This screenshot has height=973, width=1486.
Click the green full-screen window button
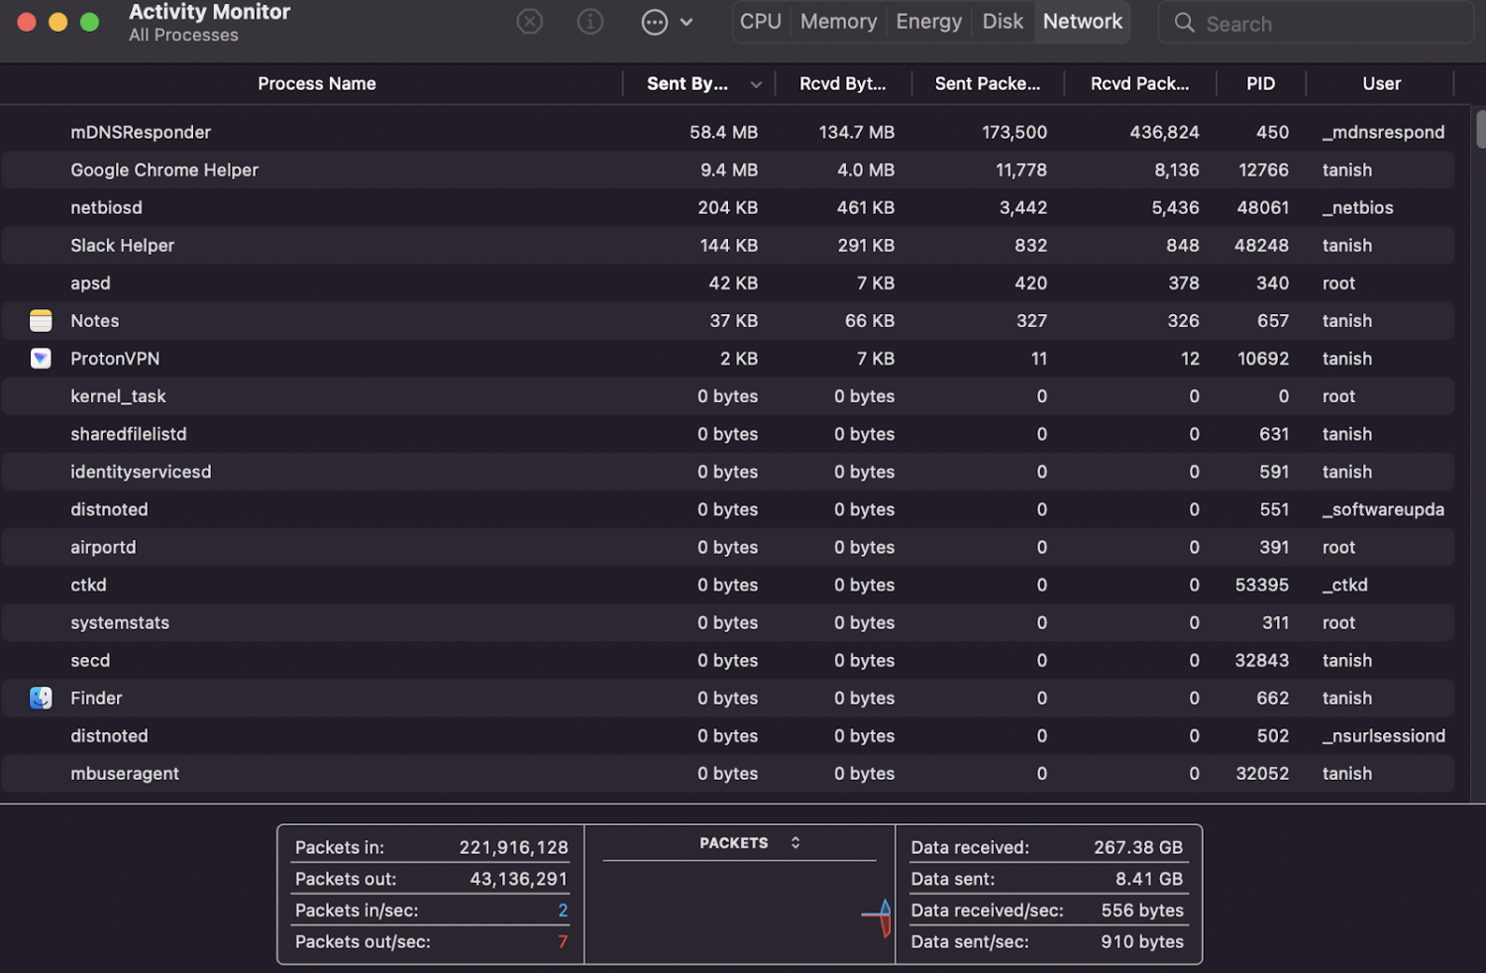pyautogui.click(x=89, y=22)
